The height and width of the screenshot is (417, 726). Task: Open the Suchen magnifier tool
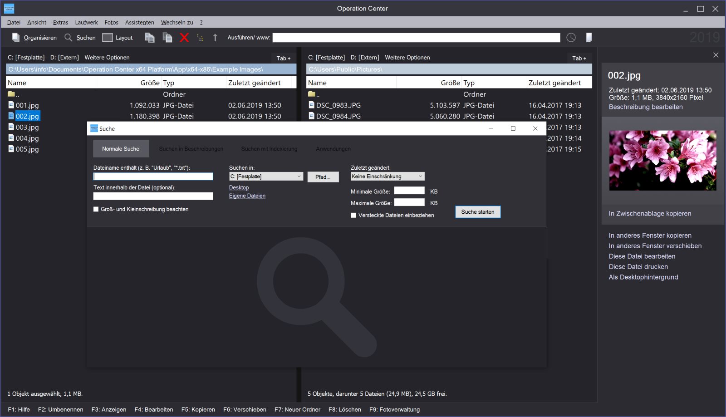80,38
